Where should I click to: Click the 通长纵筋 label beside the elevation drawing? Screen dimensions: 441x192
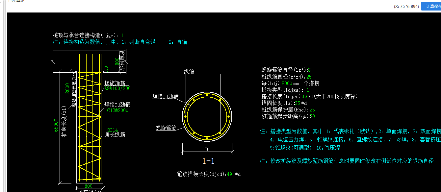click(115, 134)
